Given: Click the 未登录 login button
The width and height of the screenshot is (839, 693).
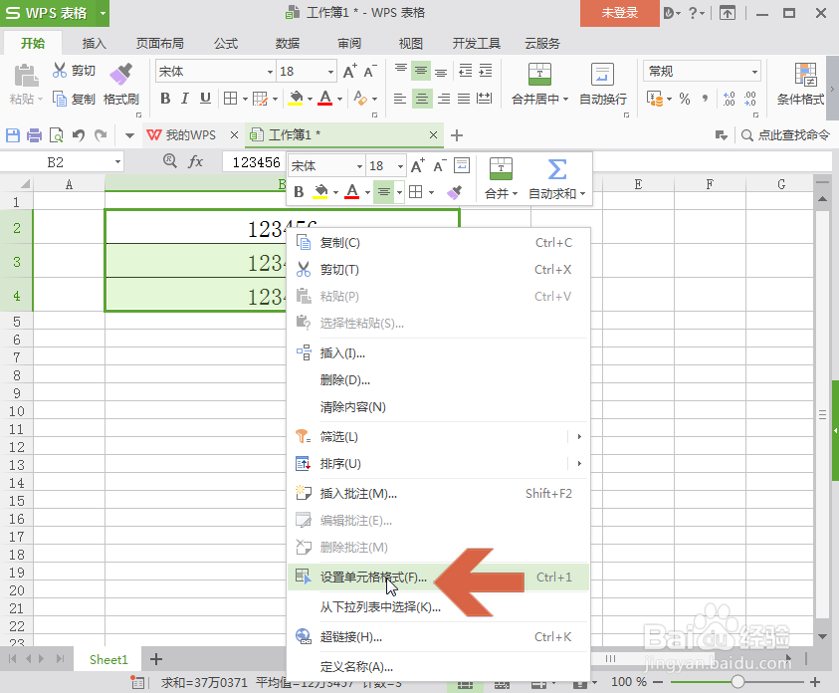Looking at the screenshot, I should pos(620,13).
